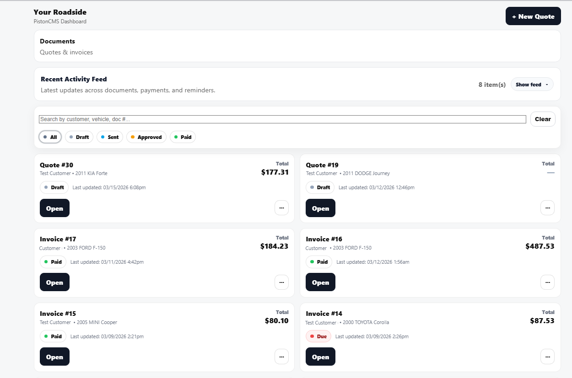Open the actions menu for Invoice #17
572x378 pixels.
pos(281,282)
